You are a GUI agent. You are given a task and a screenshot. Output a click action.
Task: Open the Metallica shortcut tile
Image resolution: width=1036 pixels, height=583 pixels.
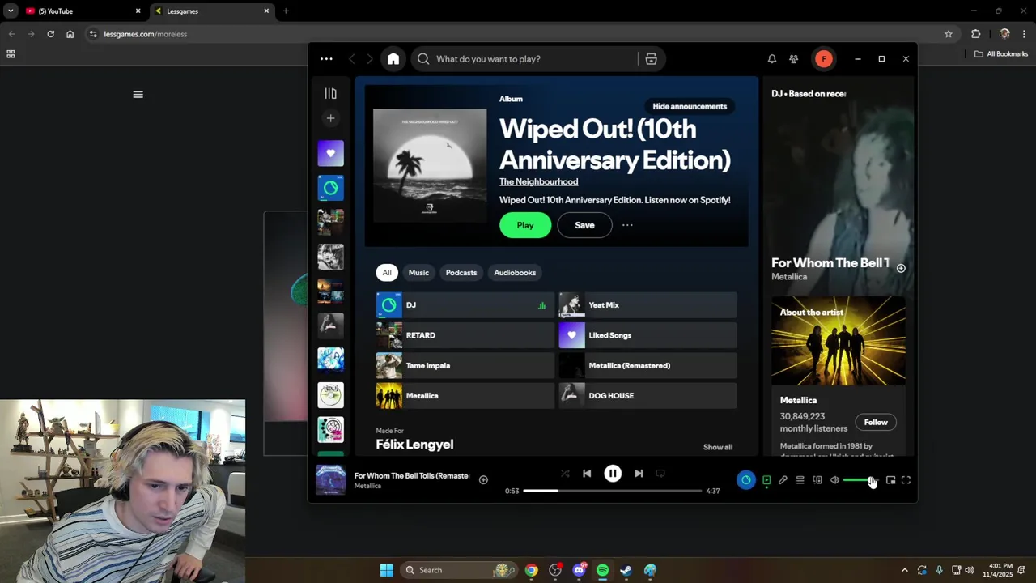click(465, 396)
